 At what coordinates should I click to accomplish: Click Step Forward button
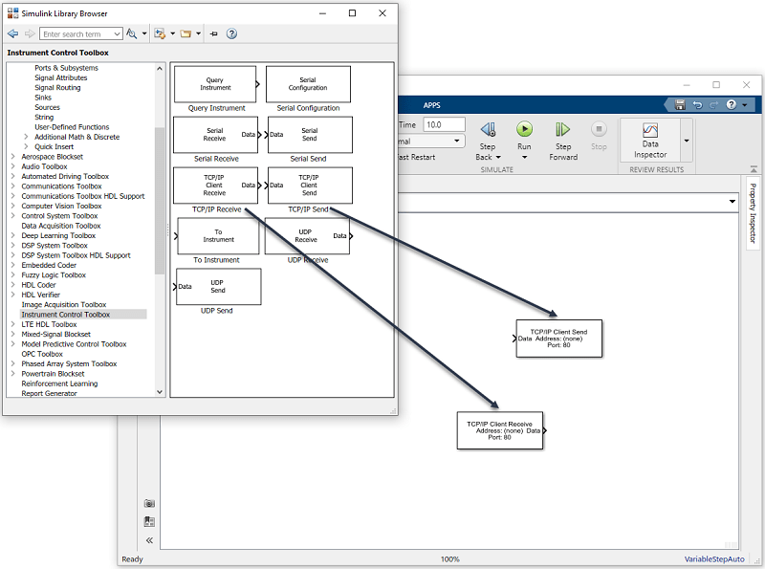[x=563, y=141]
